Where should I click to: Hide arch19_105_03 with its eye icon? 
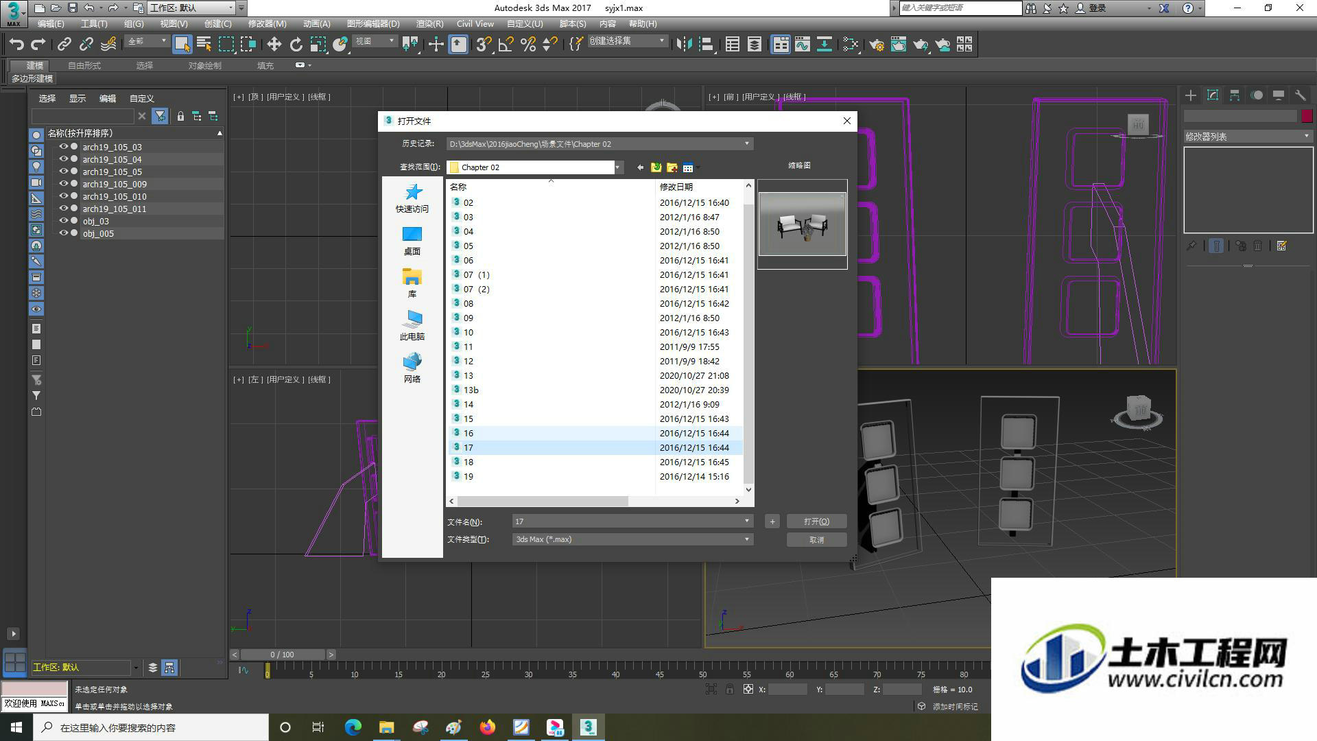[64, 147]
